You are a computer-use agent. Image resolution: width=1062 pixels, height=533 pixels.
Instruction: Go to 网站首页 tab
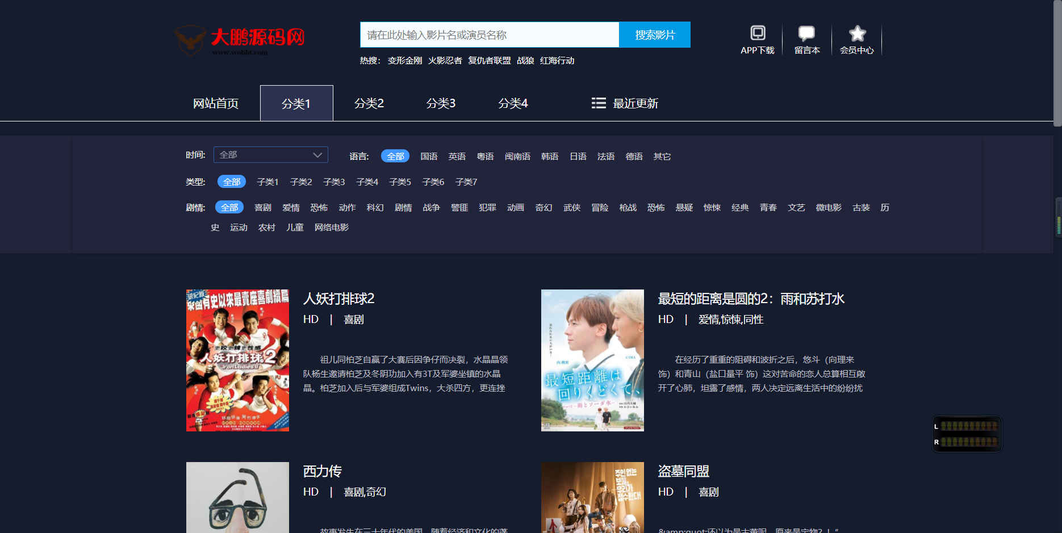pyautogui.click(x=216, y=103)
